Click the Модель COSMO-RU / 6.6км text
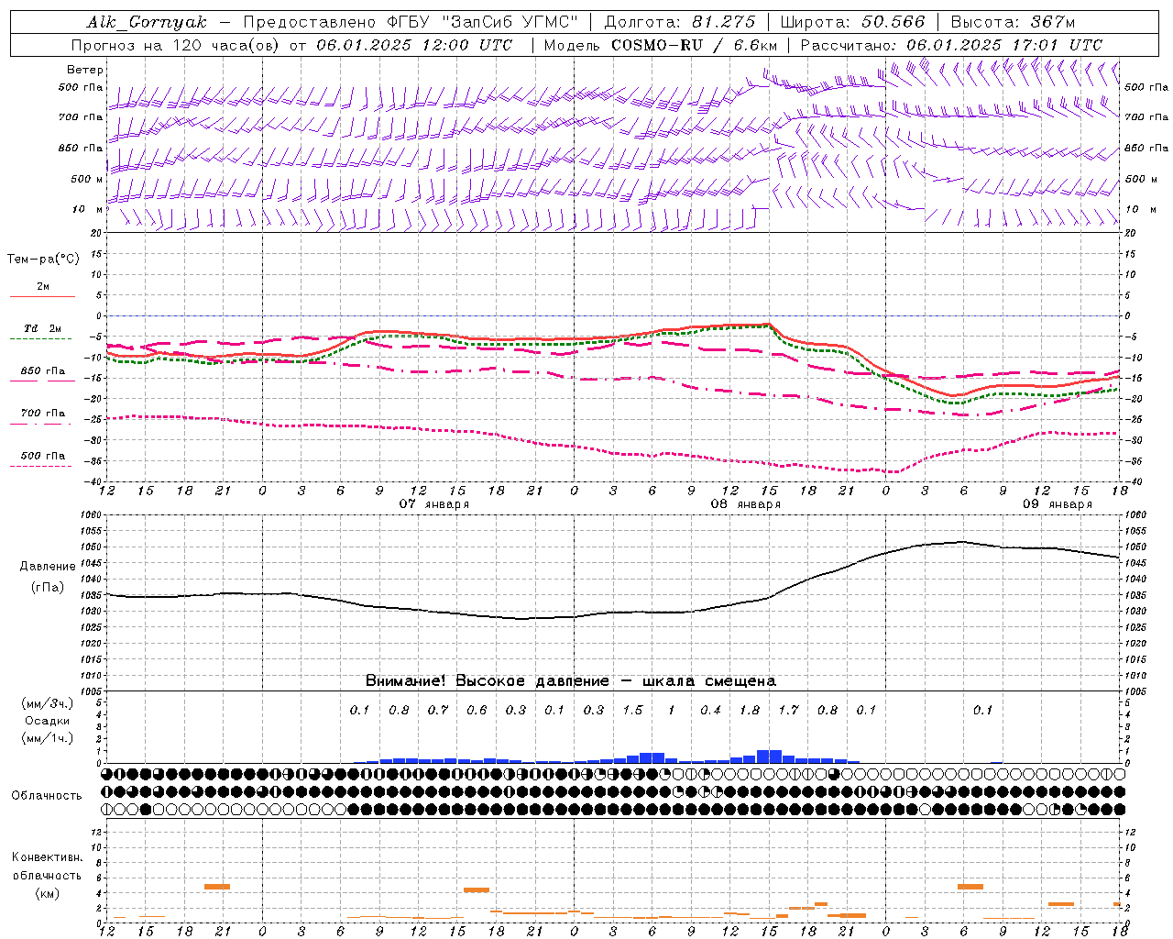The width and height of the screenshot is (1173, 939). [661, 45]
